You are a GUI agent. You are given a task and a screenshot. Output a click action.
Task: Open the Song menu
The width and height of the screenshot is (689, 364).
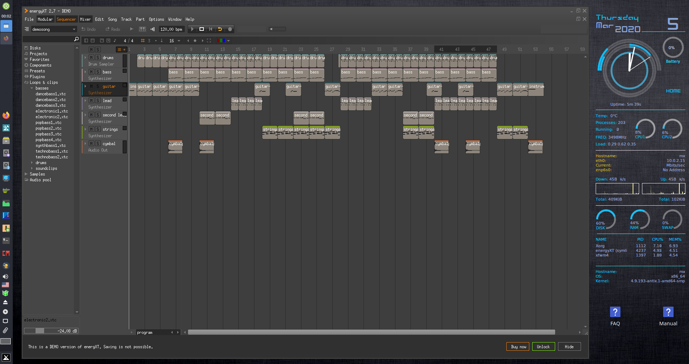point(112,19)
